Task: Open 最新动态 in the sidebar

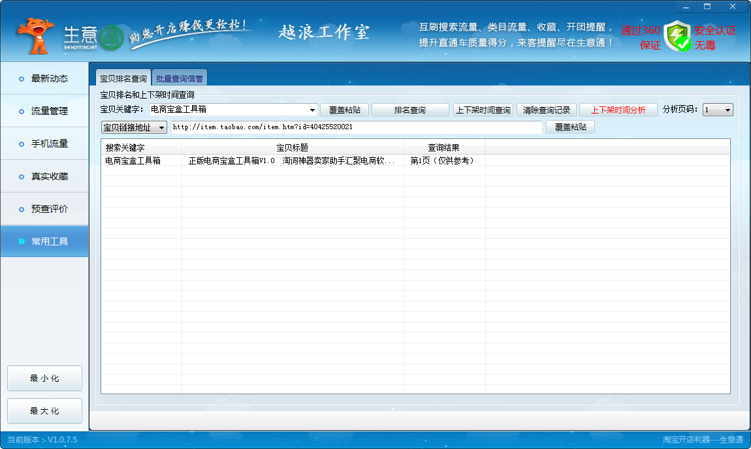Action: click(x=44, y=78)
